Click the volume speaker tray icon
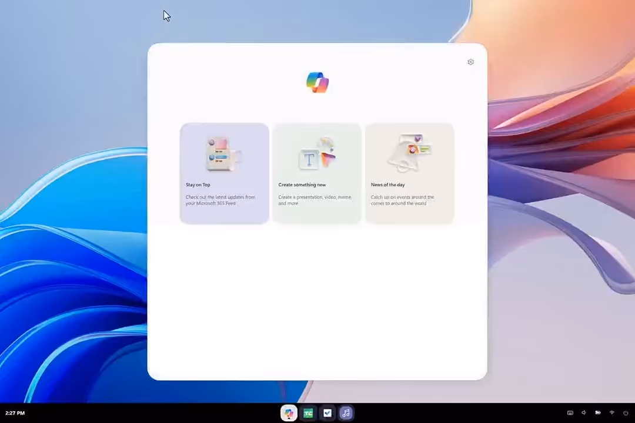635x423 pixels. 584,413
